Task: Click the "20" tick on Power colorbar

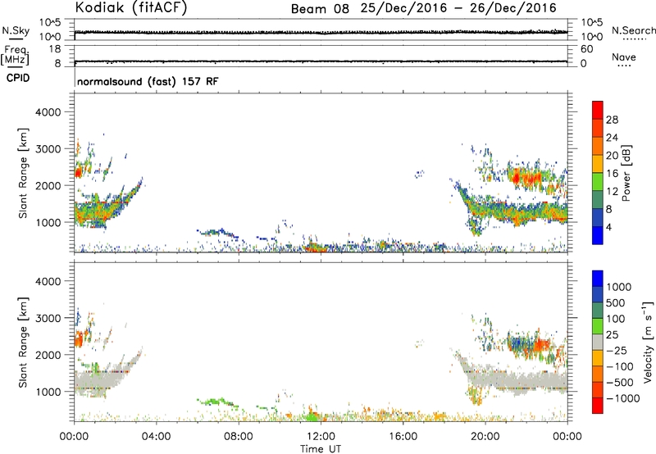Action: pyautogui.click(x=612, y=156)
